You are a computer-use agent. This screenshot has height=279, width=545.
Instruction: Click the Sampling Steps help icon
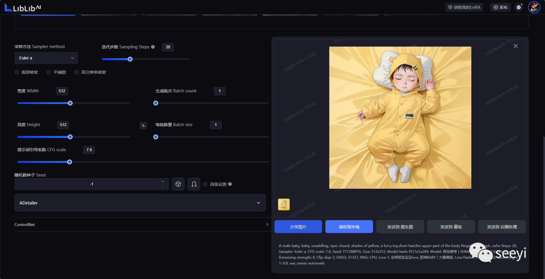pos(153,47)
